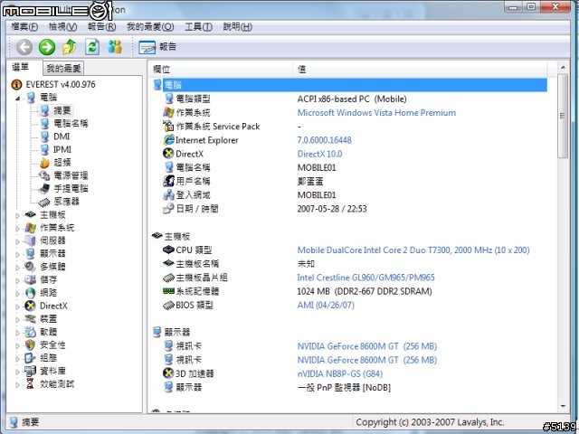Screen dimensions: 579x434
Task: Click the 作業系統 Windows flag icon in tree
Action: tap(30, 228)
